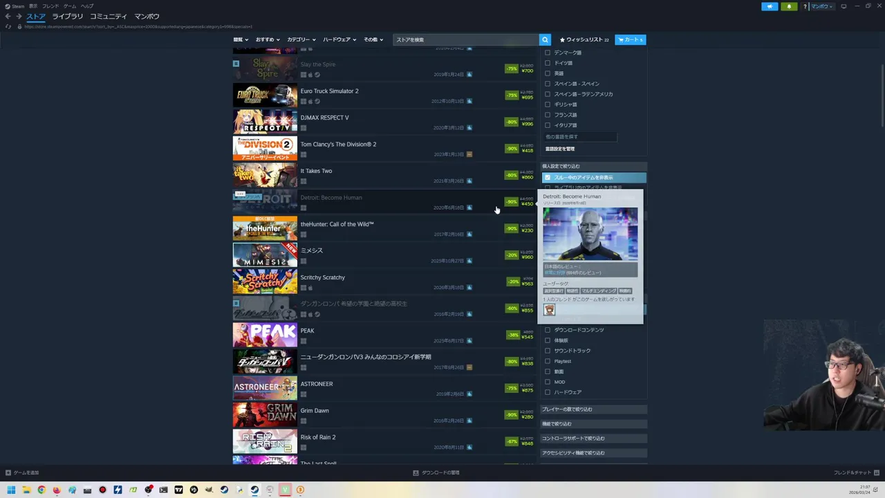
Task: Click the blue game-type icon on the Grim Dawn row
Action: pos(469,421)
